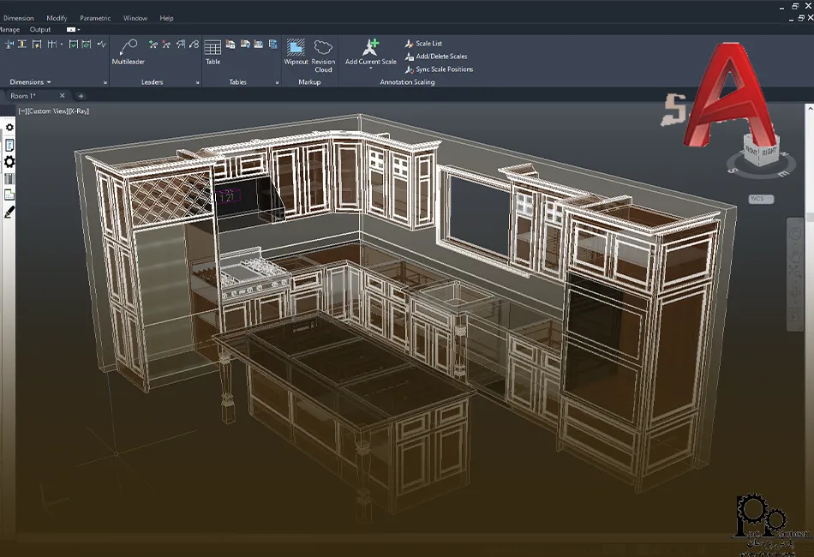Click the Add Current Scale icon
Image resolution: width=814 pixels, height=557 pixels.
(x=370, y=48)
